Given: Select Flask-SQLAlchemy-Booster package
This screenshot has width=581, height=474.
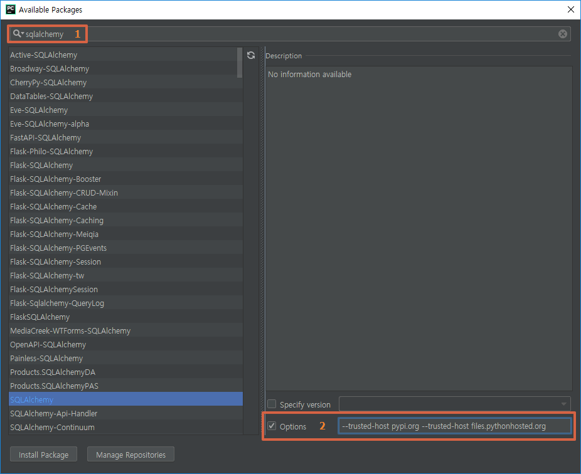Looking at the screenshot, I should [x=125, y=179].
